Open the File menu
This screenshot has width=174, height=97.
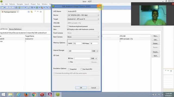(x=2, y=4)
